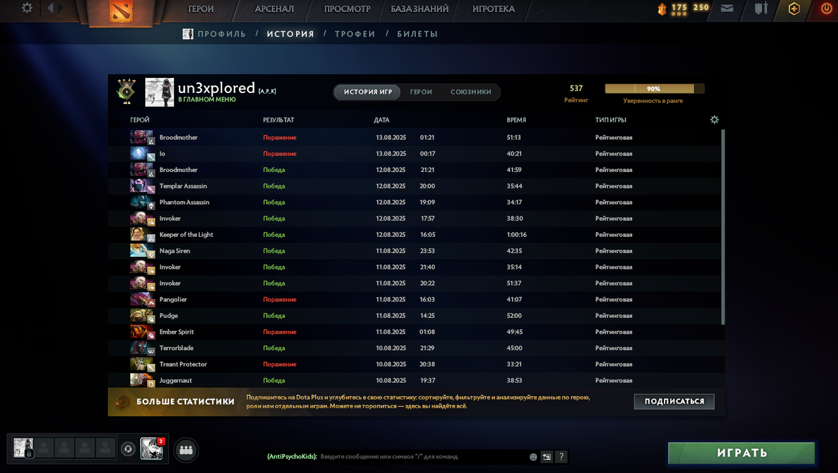Screen dimensions: 838x473
Task: Open the shards balance 175 250
Action: coord(683,9)
